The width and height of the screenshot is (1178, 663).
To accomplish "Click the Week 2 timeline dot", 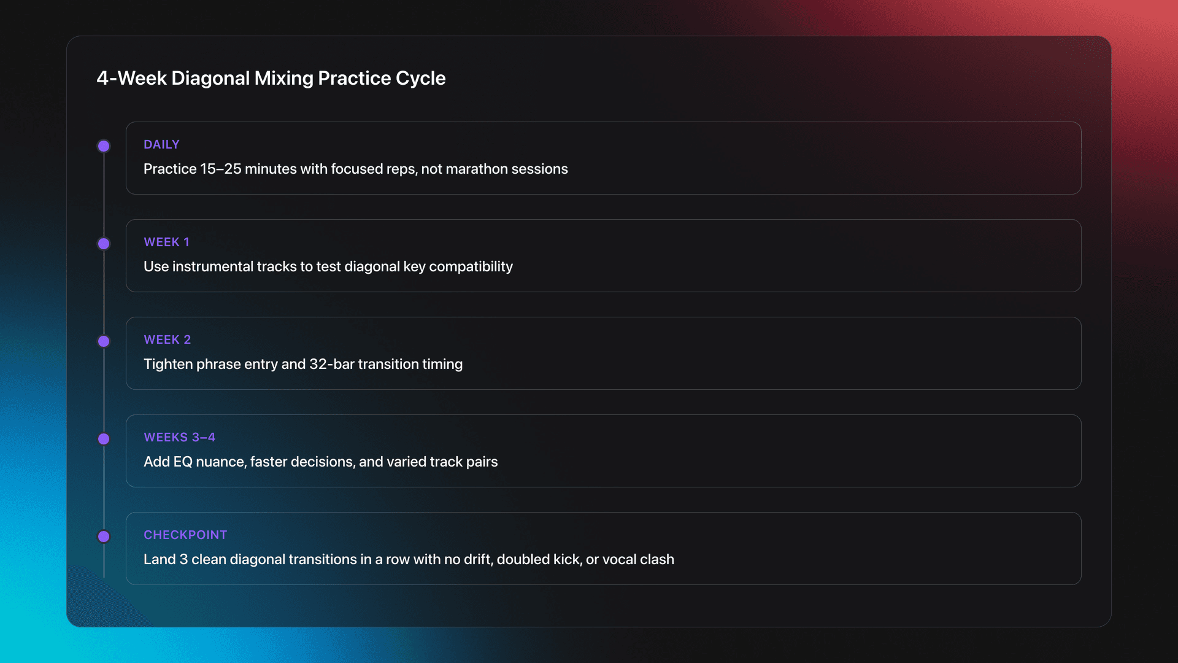I will tap(104, 341).
